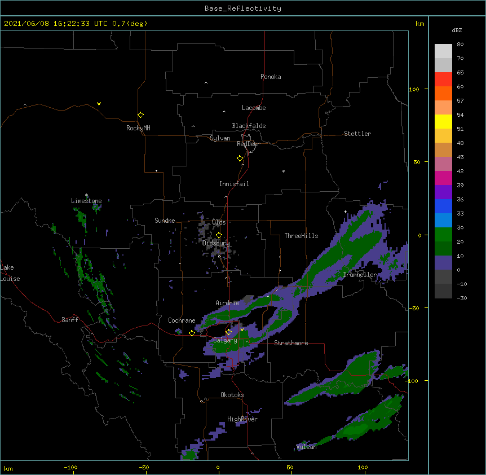Image resolution: width=486 pixels, height=475 pixels.
Task: Click the Ponoka city label
Action: tap(271, 77)
